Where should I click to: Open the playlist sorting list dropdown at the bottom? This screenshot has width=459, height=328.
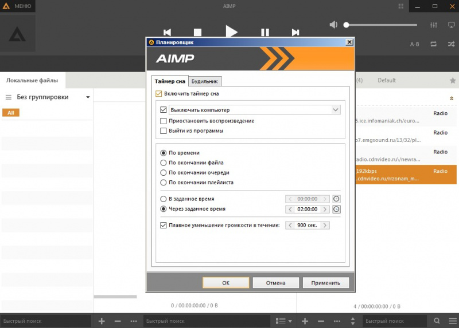[x=283, y=321]
